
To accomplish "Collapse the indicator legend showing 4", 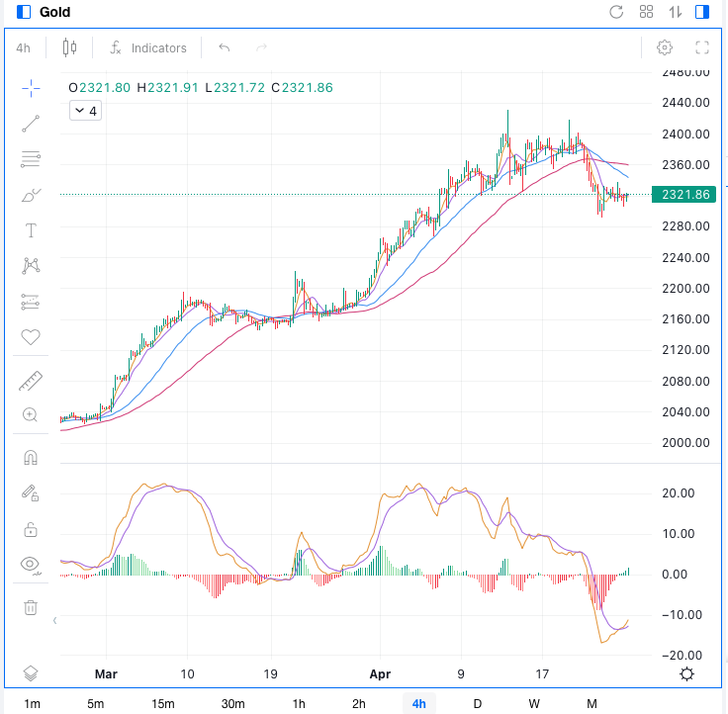I will pyautogui.click(x=85, y=111).
